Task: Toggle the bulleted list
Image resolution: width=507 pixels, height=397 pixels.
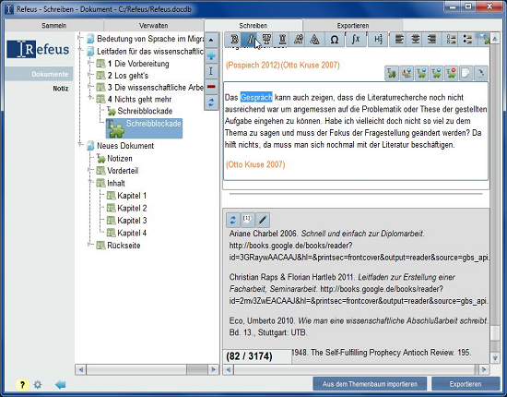Action: pos(467,40)
